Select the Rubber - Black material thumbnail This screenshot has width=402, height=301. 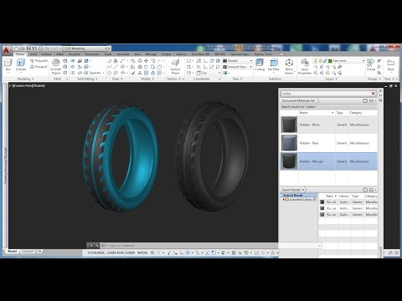[289, 125]
